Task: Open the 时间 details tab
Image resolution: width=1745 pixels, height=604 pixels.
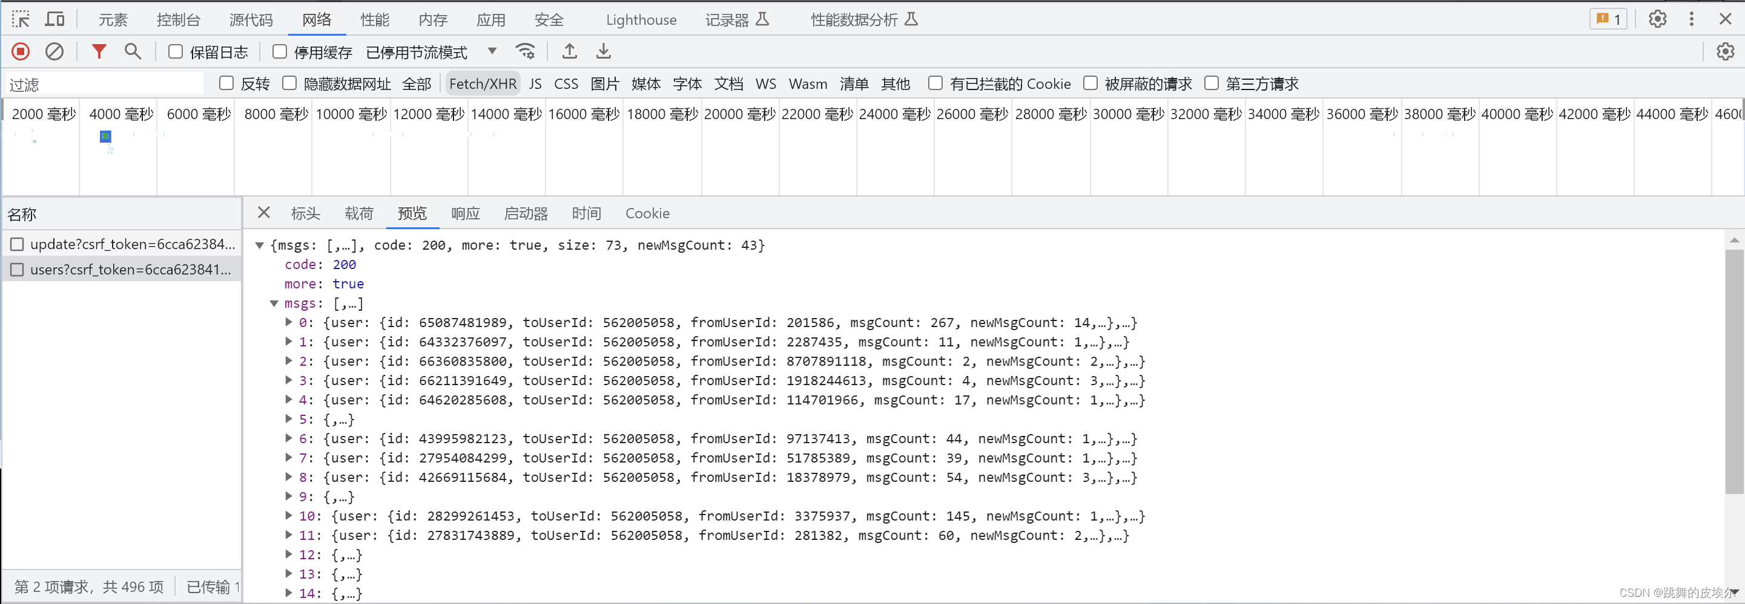Action: pos(586,214)
